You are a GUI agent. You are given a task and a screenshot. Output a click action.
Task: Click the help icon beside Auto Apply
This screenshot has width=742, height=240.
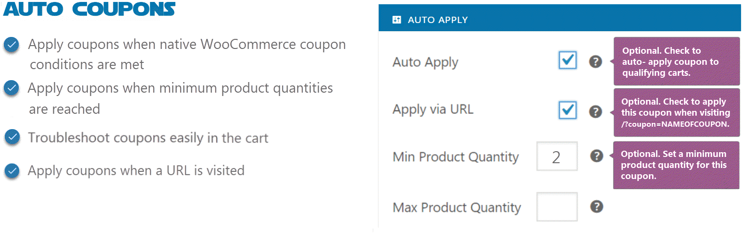click(595, 62)
